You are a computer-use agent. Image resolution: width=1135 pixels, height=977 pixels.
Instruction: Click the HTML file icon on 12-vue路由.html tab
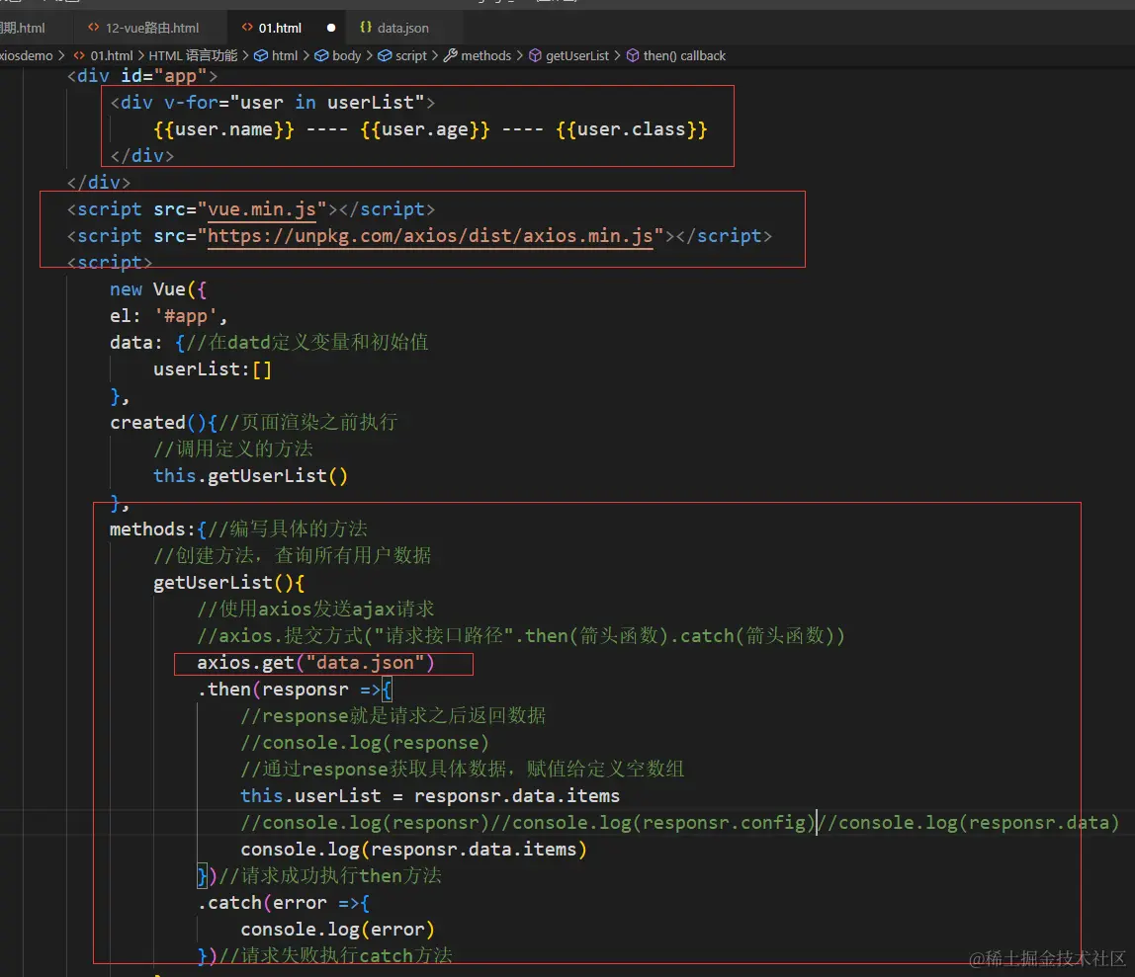tap(93, 27)
